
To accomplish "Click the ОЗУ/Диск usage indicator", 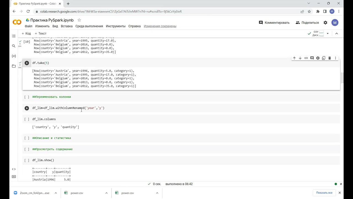I will coord(318,33).
